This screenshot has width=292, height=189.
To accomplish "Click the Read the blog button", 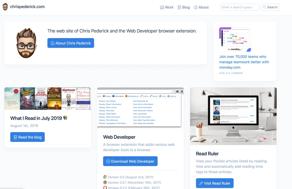I will [27, 137].
